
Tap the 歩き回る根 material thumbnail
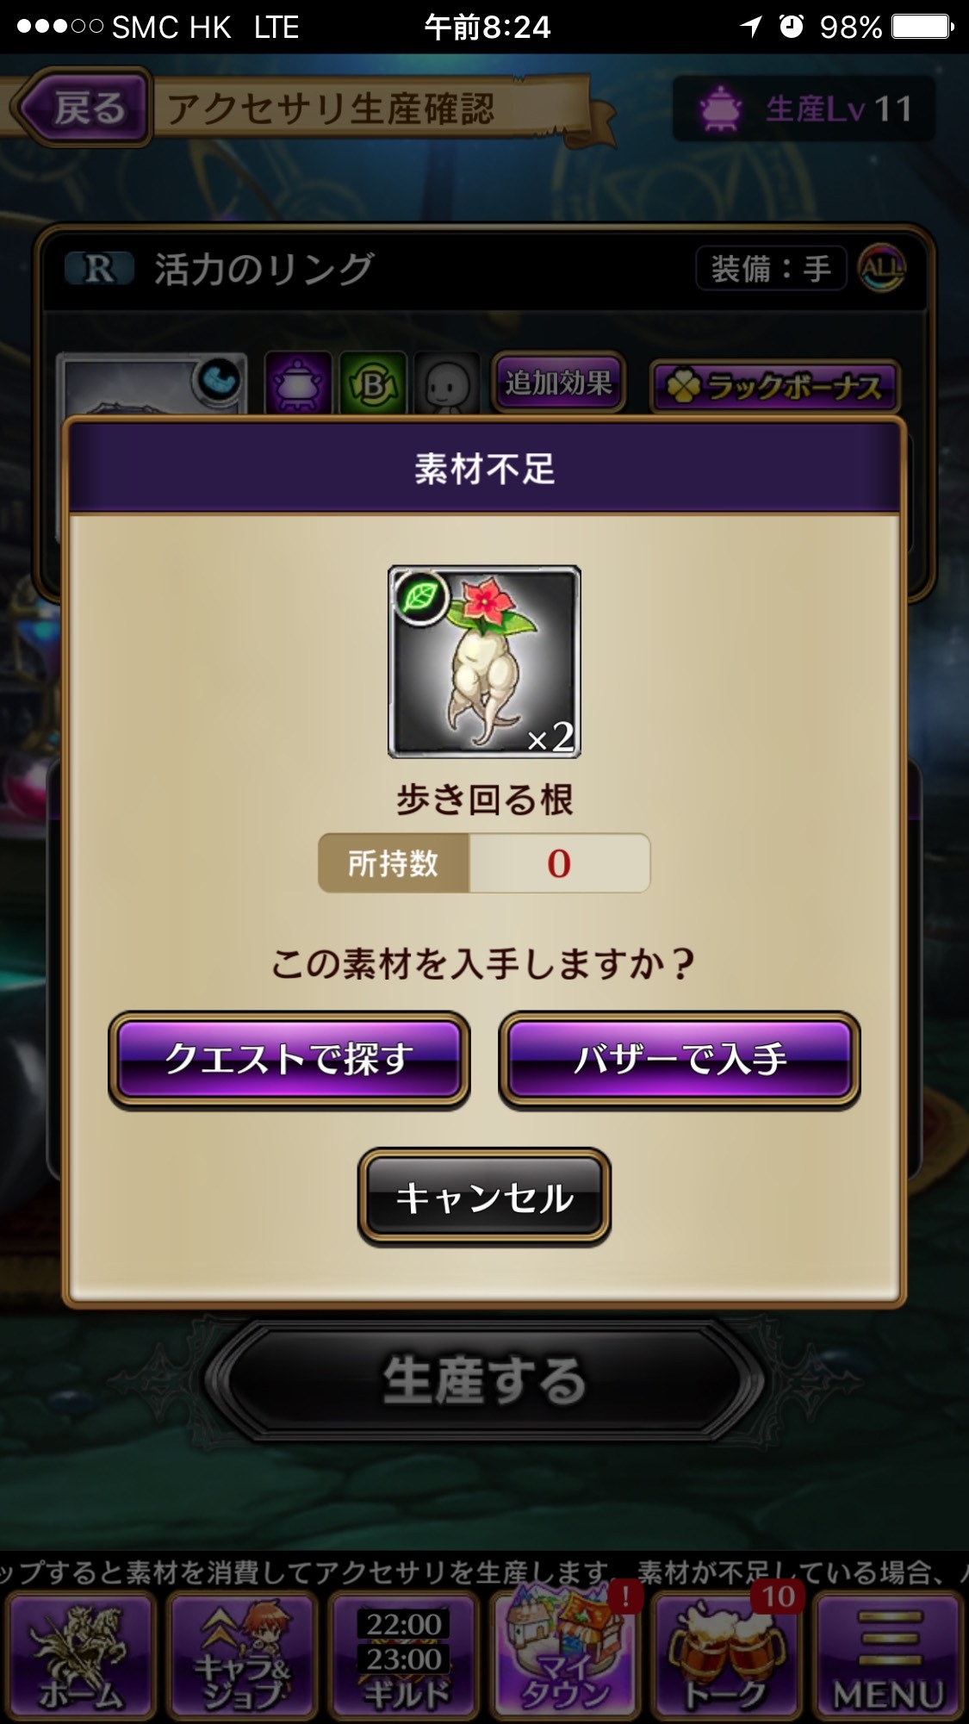484,662
